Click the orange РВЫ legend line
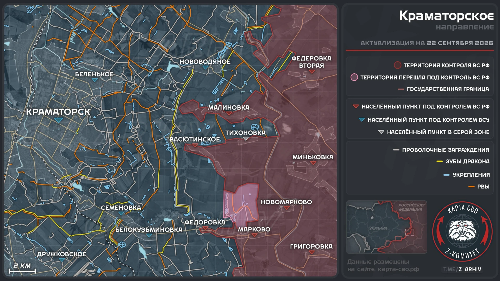 tap(471, 187)
